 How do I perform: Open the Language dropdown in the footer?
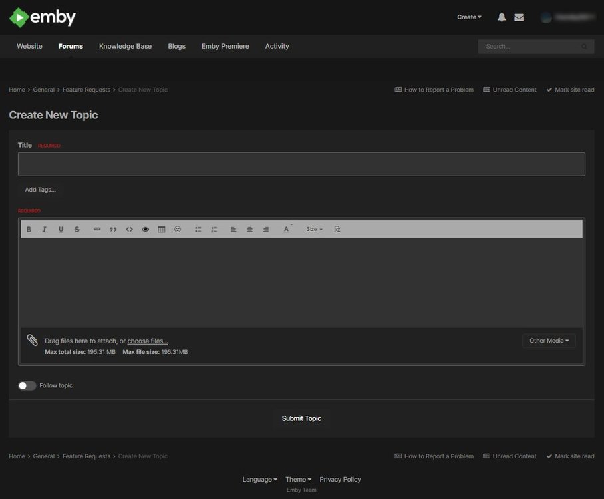pos(259,479)
